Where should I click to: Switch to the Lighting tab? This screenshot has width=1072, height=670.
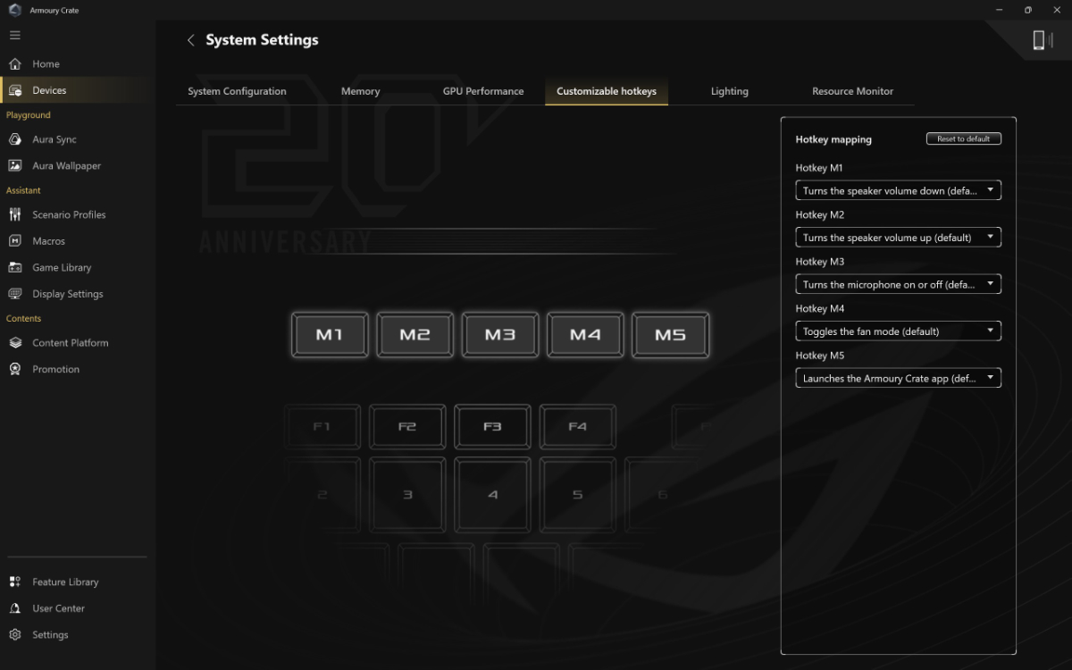[730, 91]
